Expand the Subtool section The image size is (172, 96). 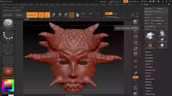[148, 52]
